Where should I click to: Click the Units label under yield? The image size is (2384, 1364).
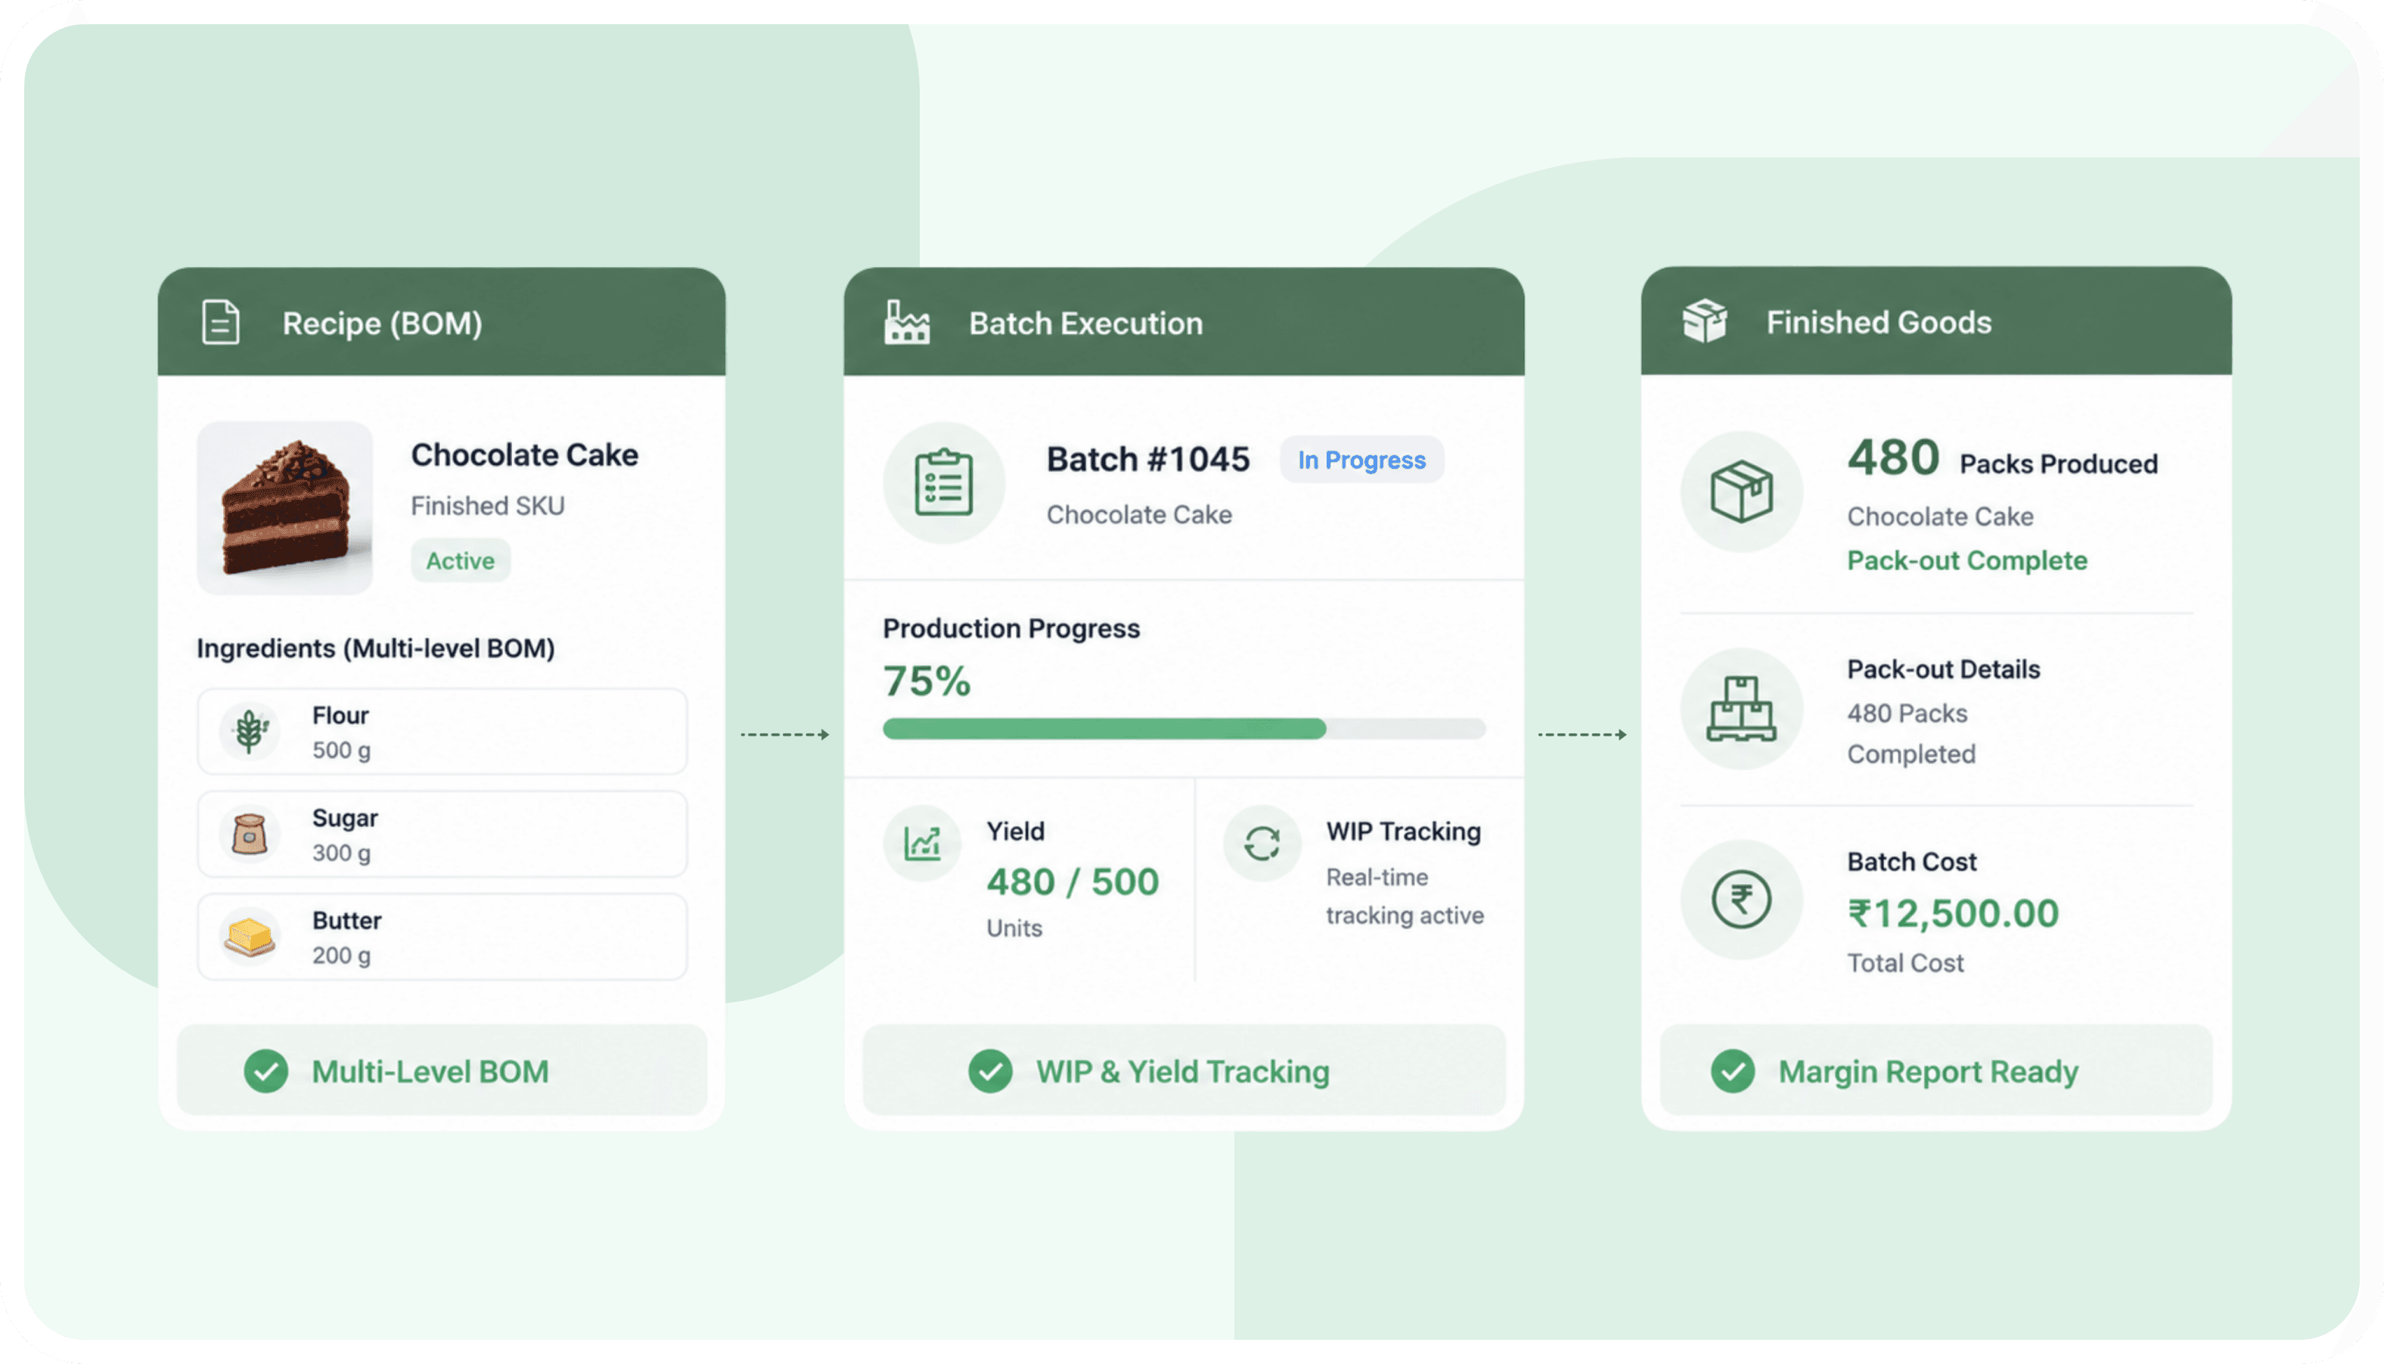(x=1014, y=928)
